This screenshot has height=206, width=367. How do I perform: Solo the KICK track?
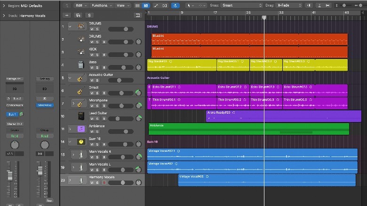tap(98, 55)
